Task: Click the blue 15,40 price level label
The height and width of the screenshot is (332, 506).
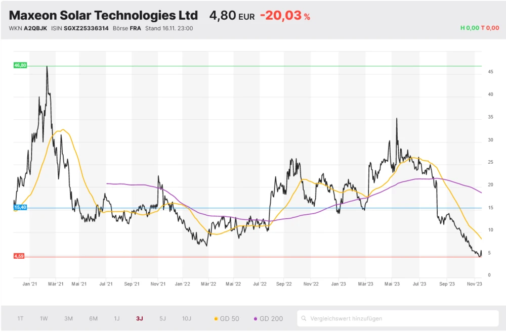Action: tap(20, 207)
